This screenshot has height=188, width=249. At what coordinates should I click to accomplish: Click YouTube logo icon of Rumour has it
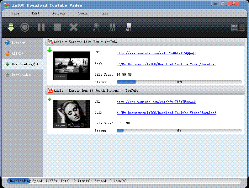[50, 90]
